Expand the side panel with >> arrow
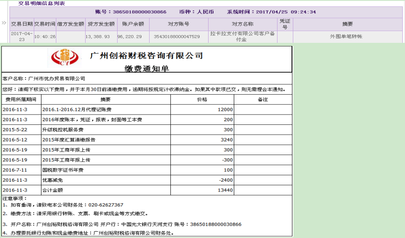The image size is (405, 238). pyautogui.click(x=4, y=23)
